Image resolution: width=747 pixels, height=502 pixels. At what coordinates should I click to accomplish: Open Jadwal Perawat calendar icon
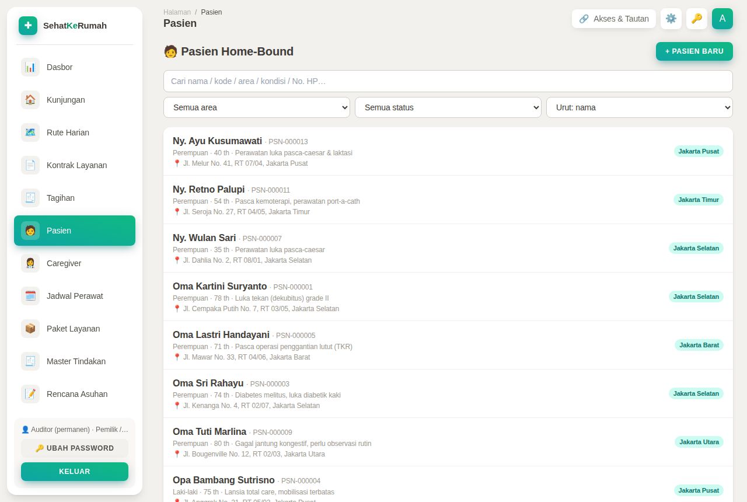pos(30,296)
